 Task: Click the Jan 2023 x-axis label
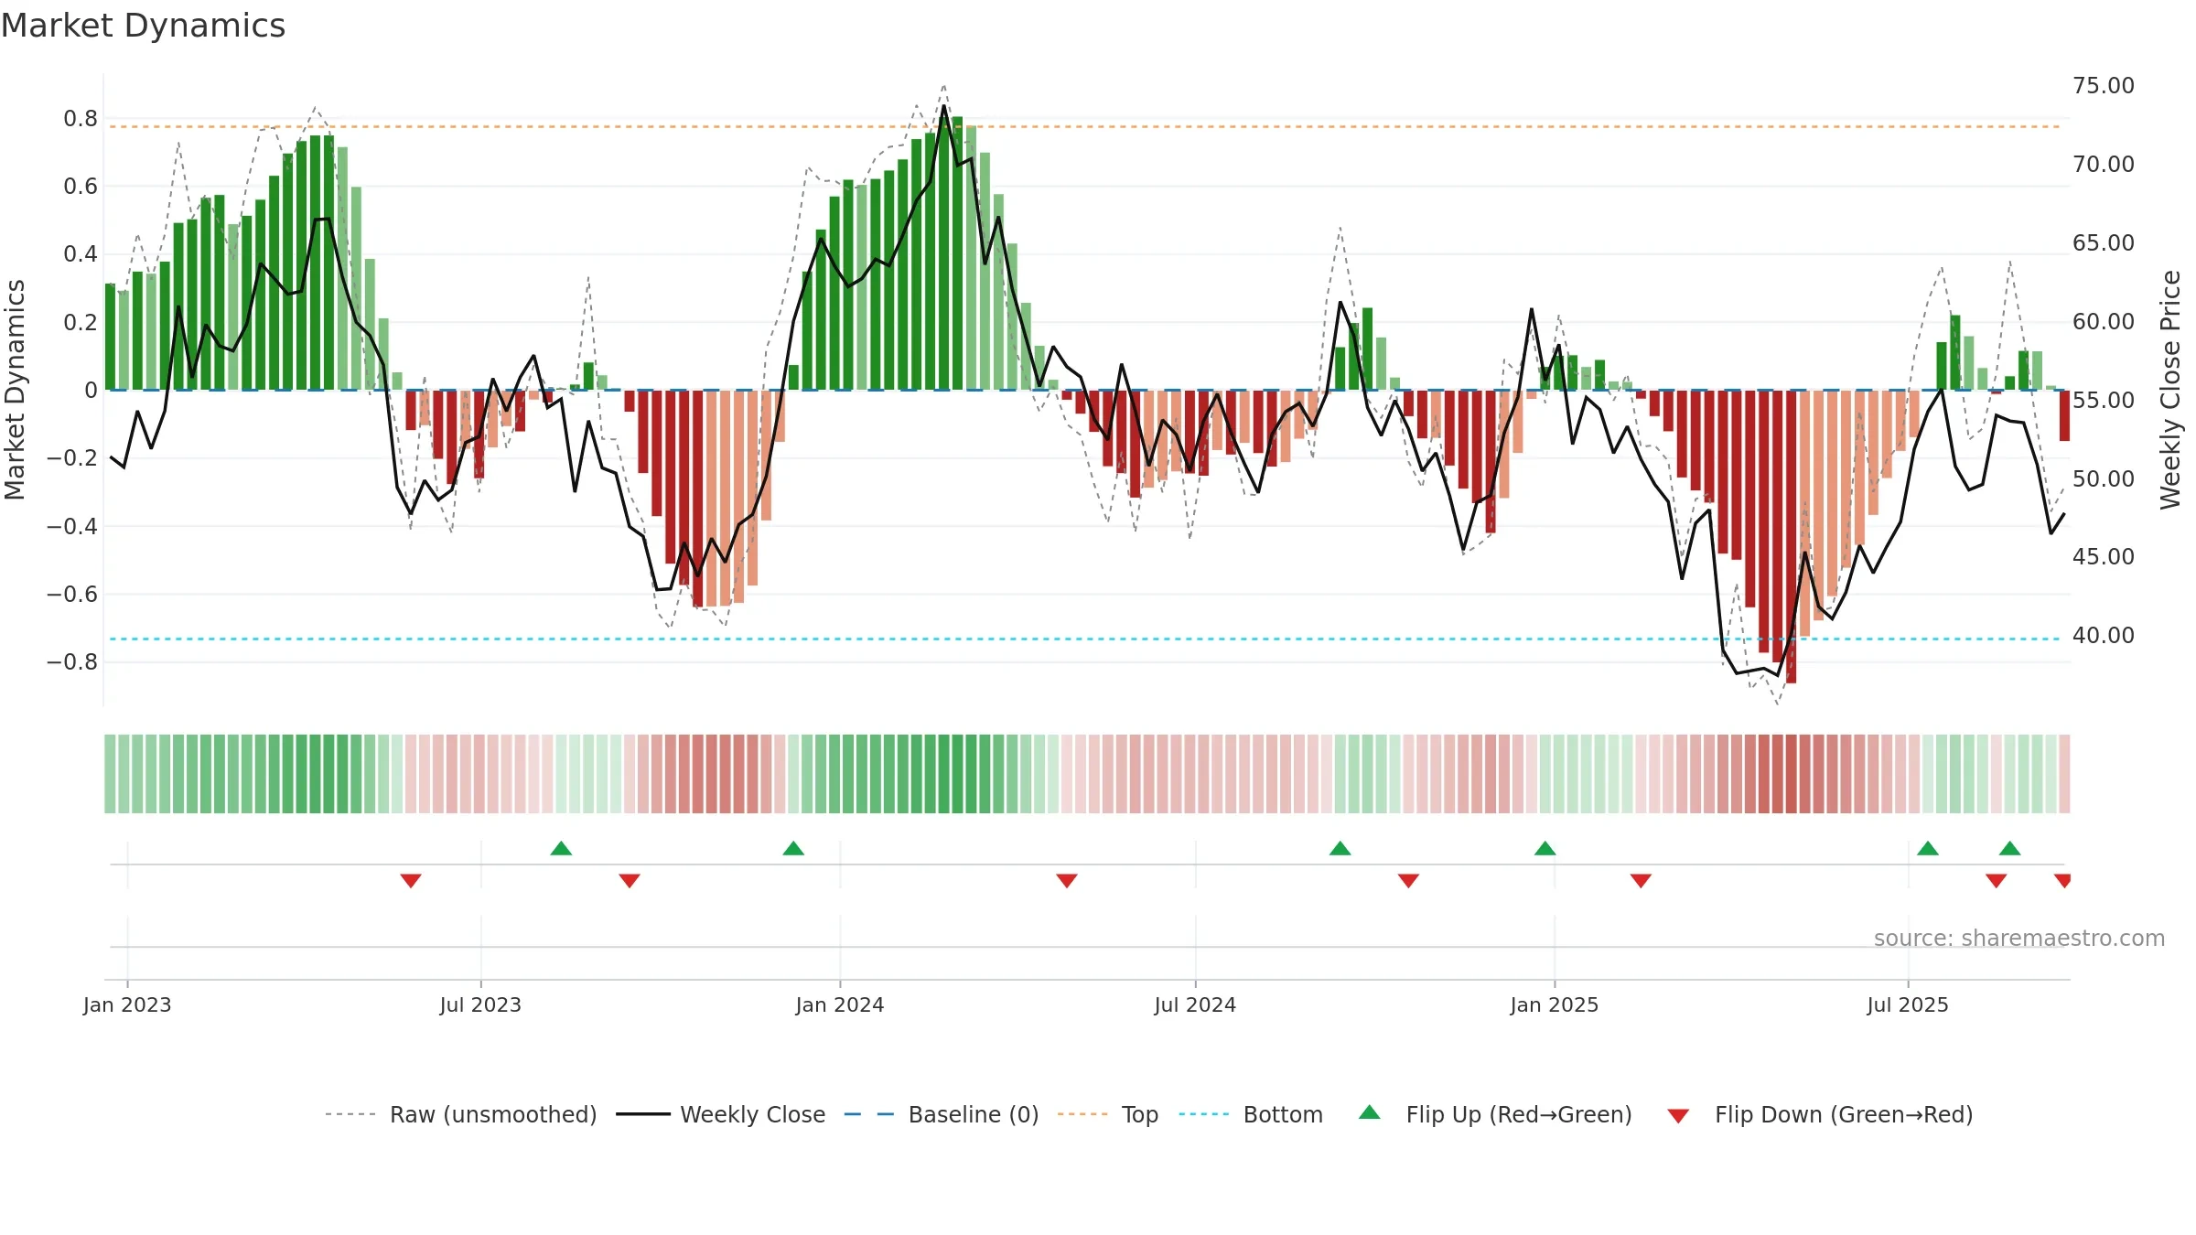[x=127, y=1004]
